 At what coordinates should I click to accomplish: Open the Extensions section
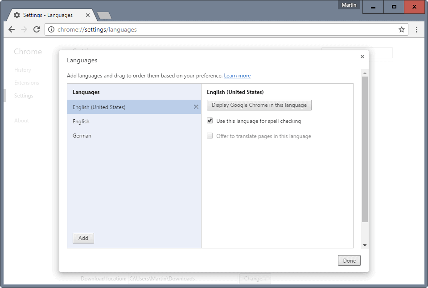(27, 83)
